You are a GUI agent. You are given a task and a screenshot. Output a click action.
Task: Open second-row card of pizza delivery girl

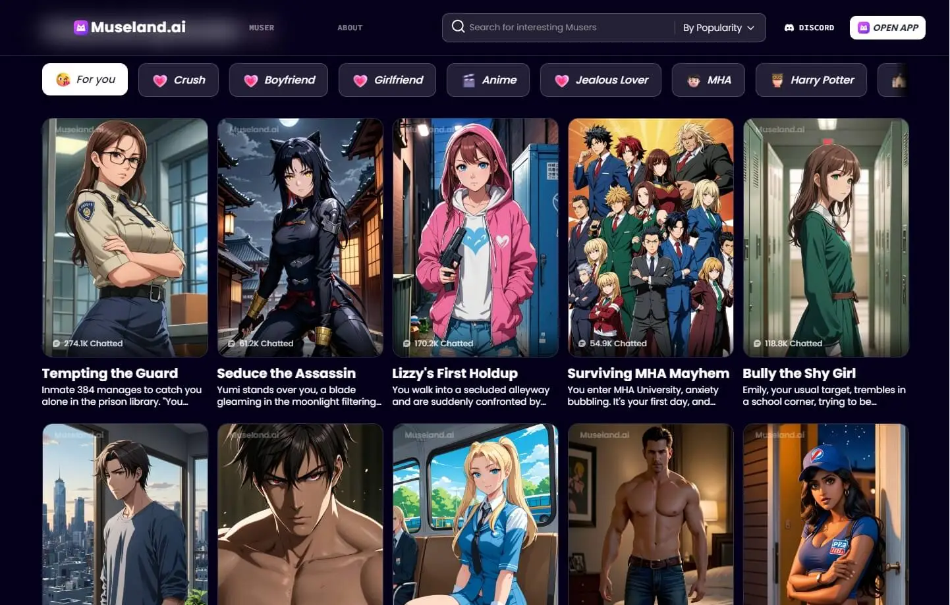point(826,514)
